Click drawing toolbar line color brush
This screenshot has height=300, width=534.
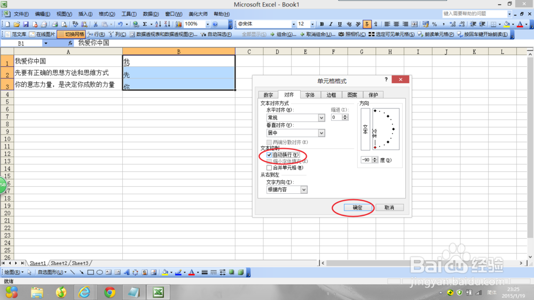coord(178,272)
